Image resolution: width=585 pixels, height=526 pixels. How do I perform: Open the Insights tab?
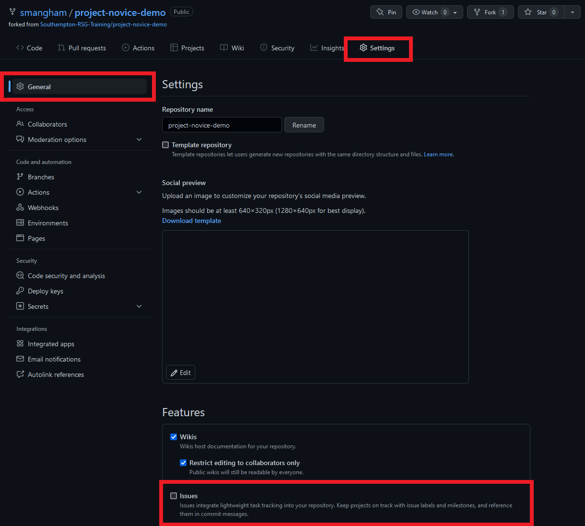click(327, 48)
